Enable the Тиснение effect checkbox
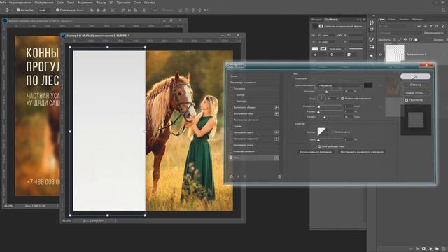Viewport: 448px width, 252px height. [x=231, y=89]
